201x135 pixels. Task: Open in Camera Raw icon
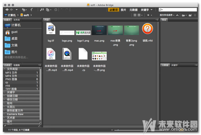click(x=56, y=10)
